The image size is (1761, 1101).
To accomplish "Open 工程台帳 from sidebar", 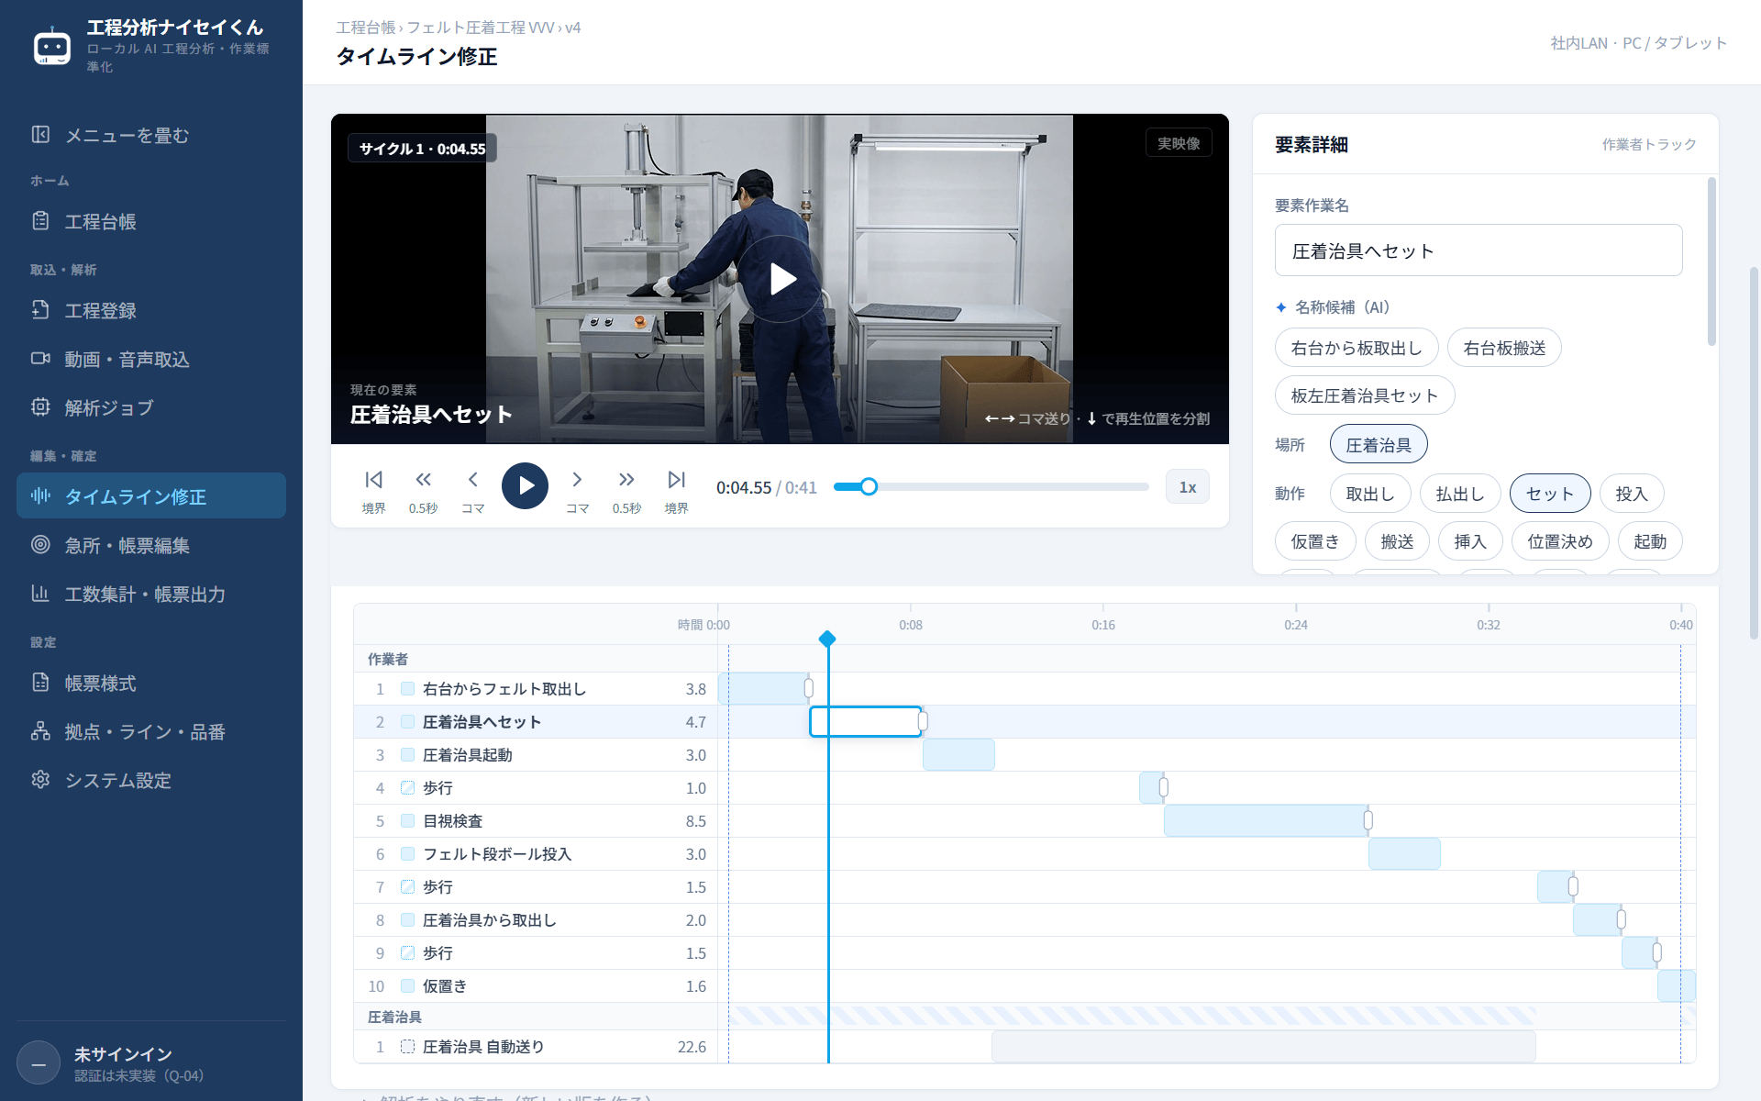I will [151, 221].
